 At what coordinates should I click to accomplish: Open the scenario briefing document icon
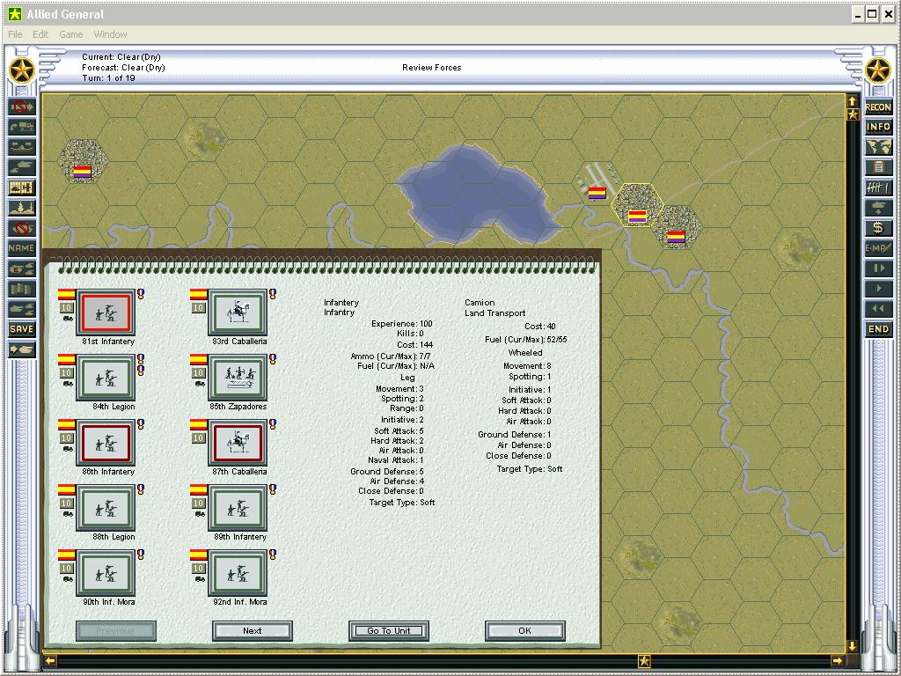coord(878,167)
